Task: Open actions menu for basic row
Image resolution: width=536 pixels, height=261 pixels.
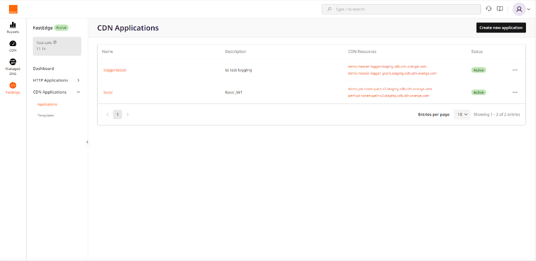Action: (x=515, y=92)
